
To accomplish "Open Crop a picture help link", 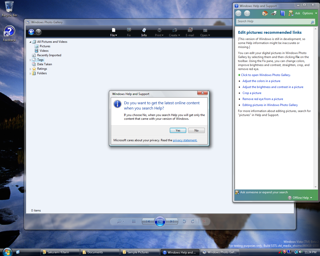I will click(252, 93).
